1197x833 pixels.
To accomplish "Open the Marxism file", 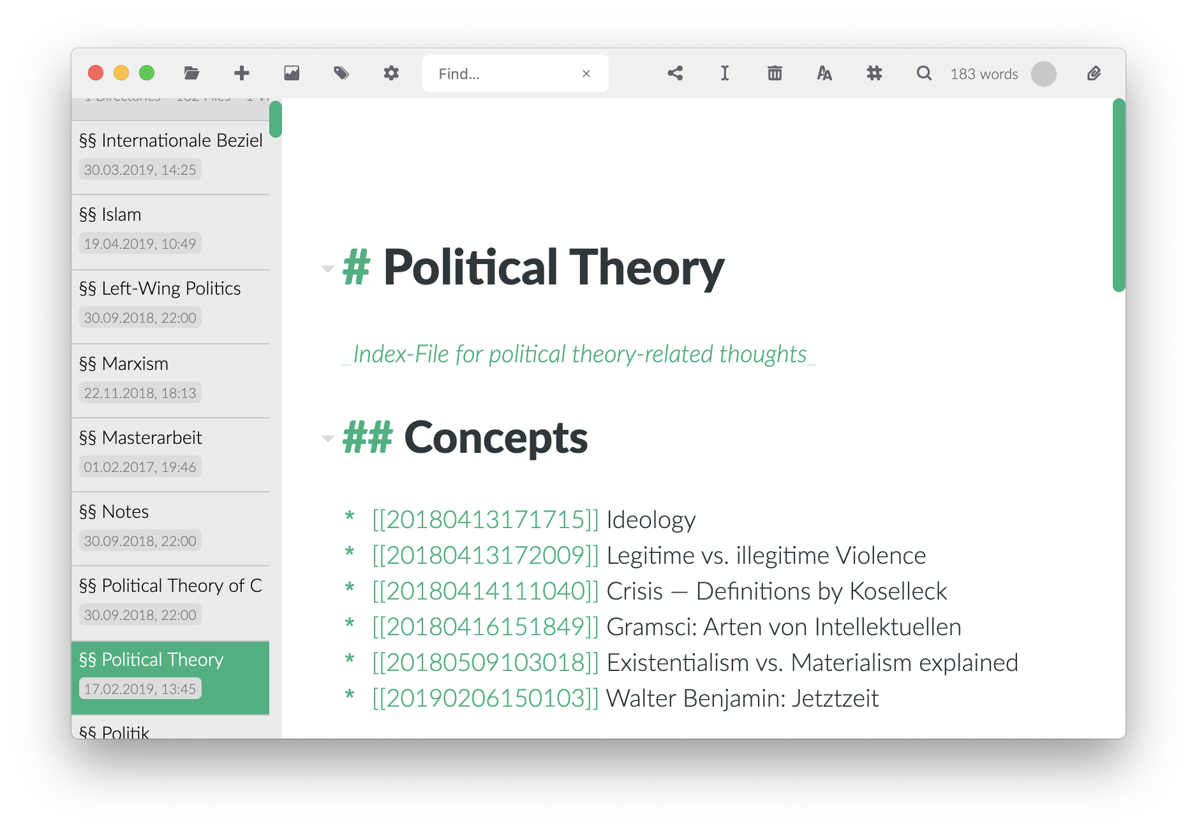I will click(x=170, y=381).
